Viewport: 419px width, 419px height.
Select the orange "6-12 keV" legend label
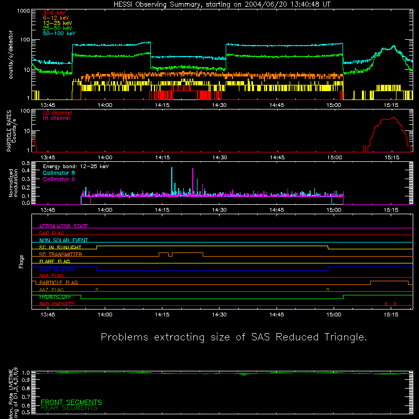[56, 18]
